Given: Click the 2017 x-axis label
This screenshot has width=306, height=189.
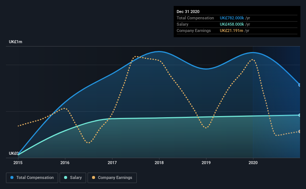Looking at the screenshot, I should [112, 163].
